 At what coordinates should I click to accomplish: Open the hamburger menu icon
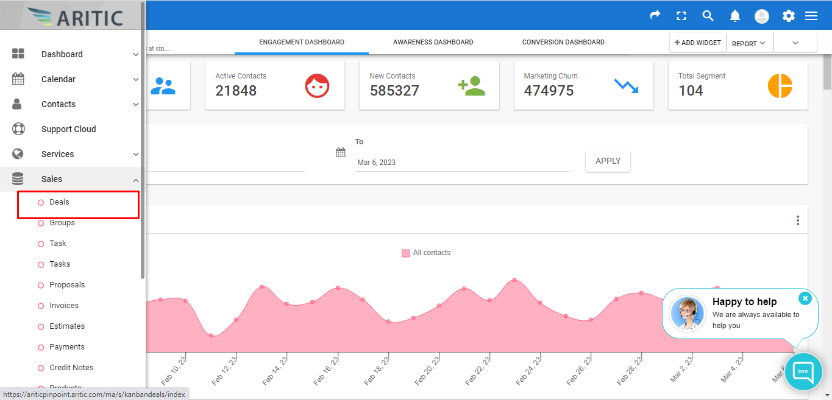pyautogui.click(x=811, y=16)
